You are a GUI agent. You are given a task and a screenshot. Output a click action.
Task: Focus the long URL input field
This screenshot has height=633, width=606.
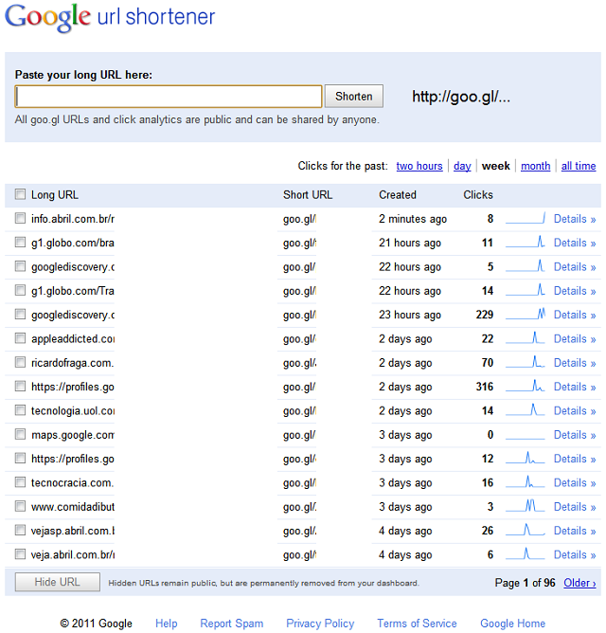click(169, 97)
